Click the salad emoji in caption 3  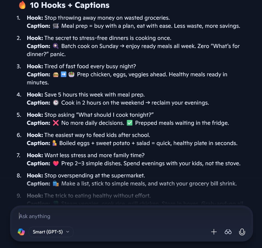(x=71, y=74)
